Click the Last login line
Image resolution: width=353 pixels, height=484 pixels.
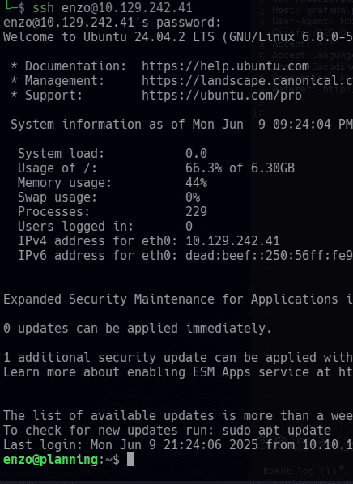tap(178, 445)
